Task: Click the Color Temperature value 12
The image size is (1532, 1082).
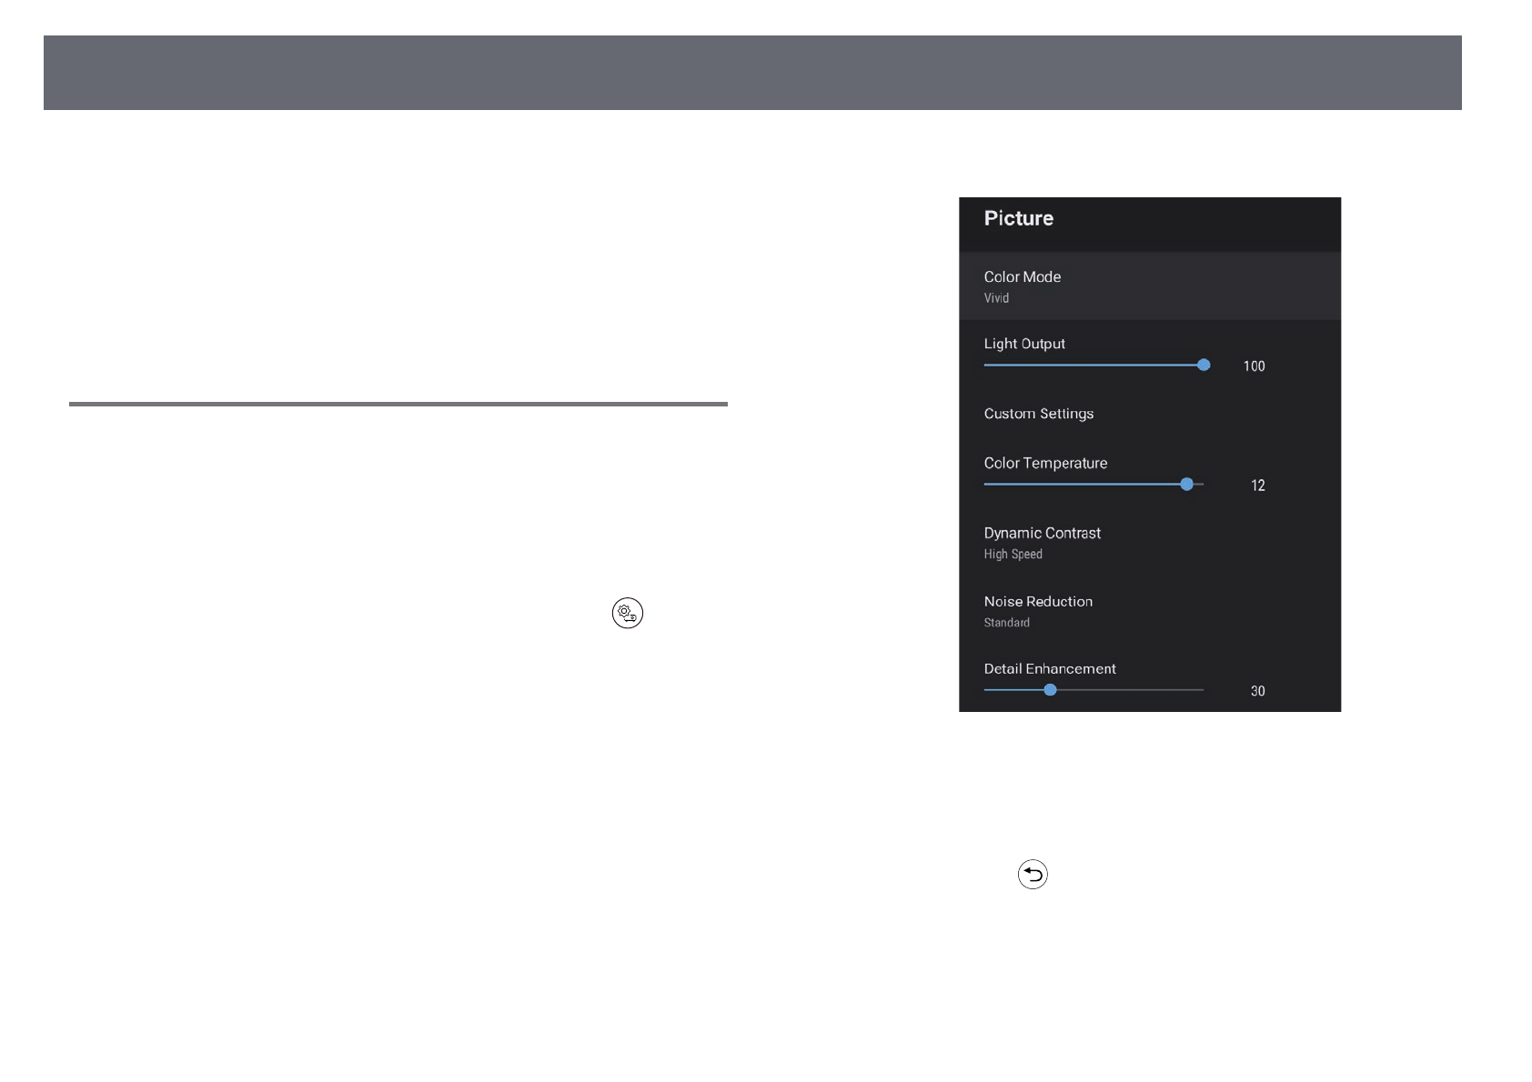Action: 1257,486
